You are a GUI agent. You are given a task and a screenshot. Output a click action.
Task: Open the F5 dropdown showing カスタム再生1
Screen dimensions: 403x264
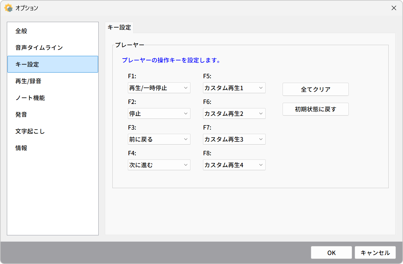click(234, 88)
